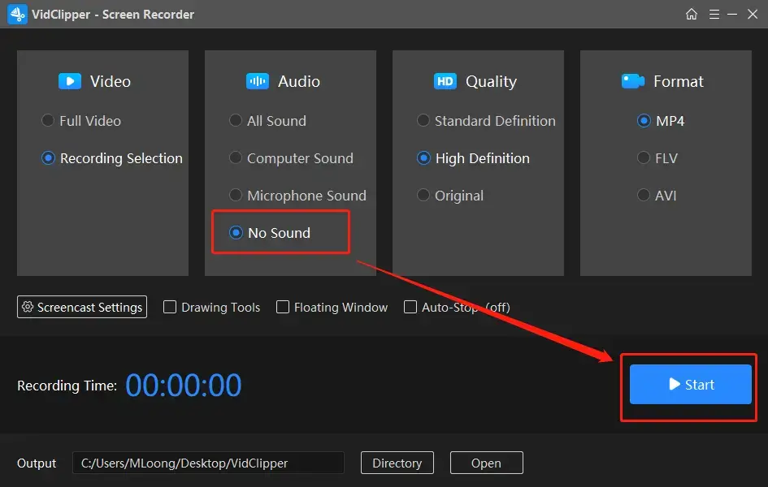Open Screencast Settings
768x487 pixels.
(82, 307)
